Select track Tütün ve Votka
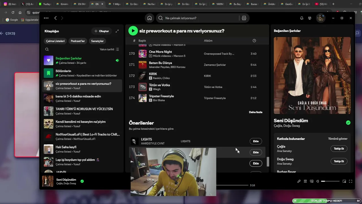Image resolution: width=362 pixels, height=204 pixels. point(197,87)
